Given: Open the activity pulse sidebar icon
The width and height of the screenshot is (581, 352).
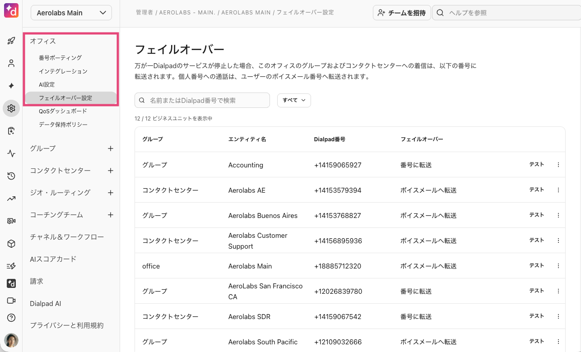Looking at the screenshot, I should [11, 153].
